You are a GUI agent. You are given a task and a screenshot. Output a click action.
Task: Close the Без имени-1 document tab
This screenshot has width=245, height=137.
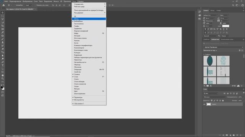click(36, 9)
